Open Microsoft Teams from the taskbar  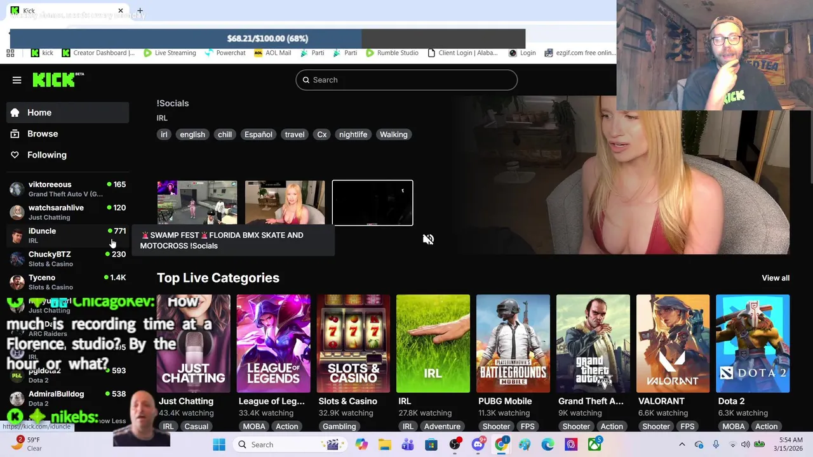pyautogui.click(x=408, y=445)
